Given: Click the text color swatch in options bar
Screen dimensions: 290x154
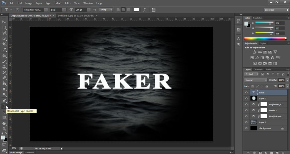Looking at the screenshot, I should [x=136, y=10].
